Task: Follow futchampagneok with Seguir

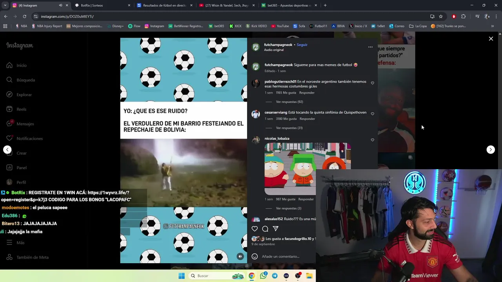Action: pos(302,45)
